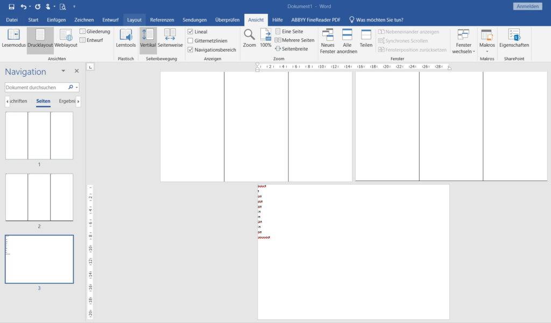
Task: Toggle the Lineal checkbox
Action: click(190, 32)
